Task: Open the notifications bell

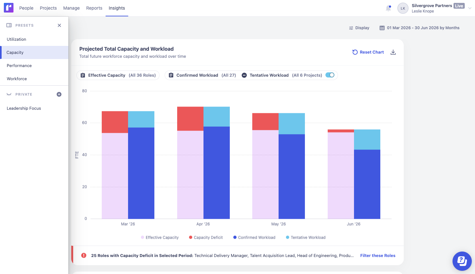Action: tap(388, 8)
